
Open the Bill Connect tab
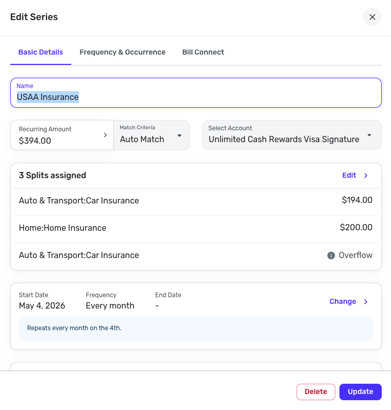[x=203, y=52]
